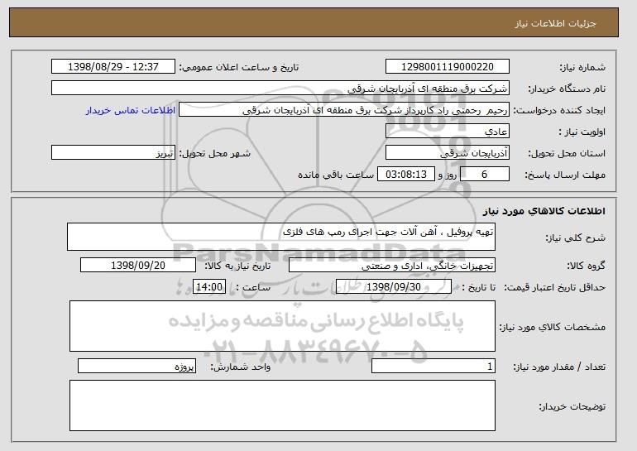This screenshot has width=637, height=451.
Task: Click the buyer notes text area
Action: (x=282, y=405)
